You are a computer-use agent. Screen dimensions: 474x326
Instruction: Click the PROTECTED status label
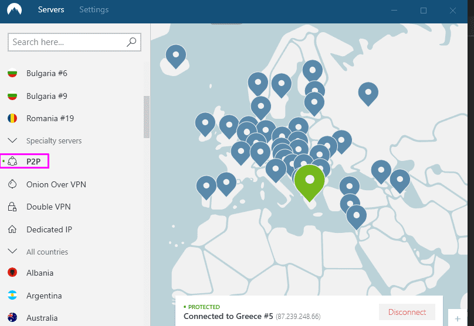point(204,307)
